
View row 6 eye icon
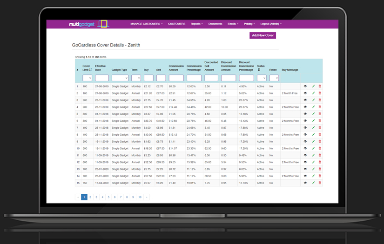[305, 121]
